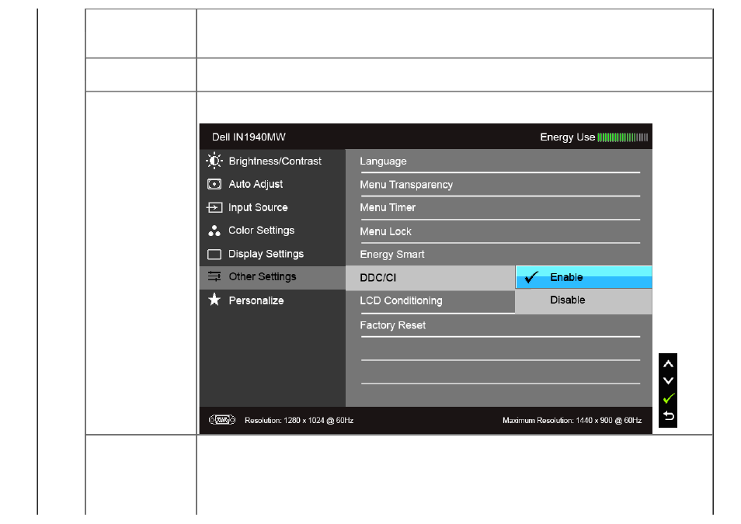
Task: Select the Other Settings menu
Action: (273, 277)
